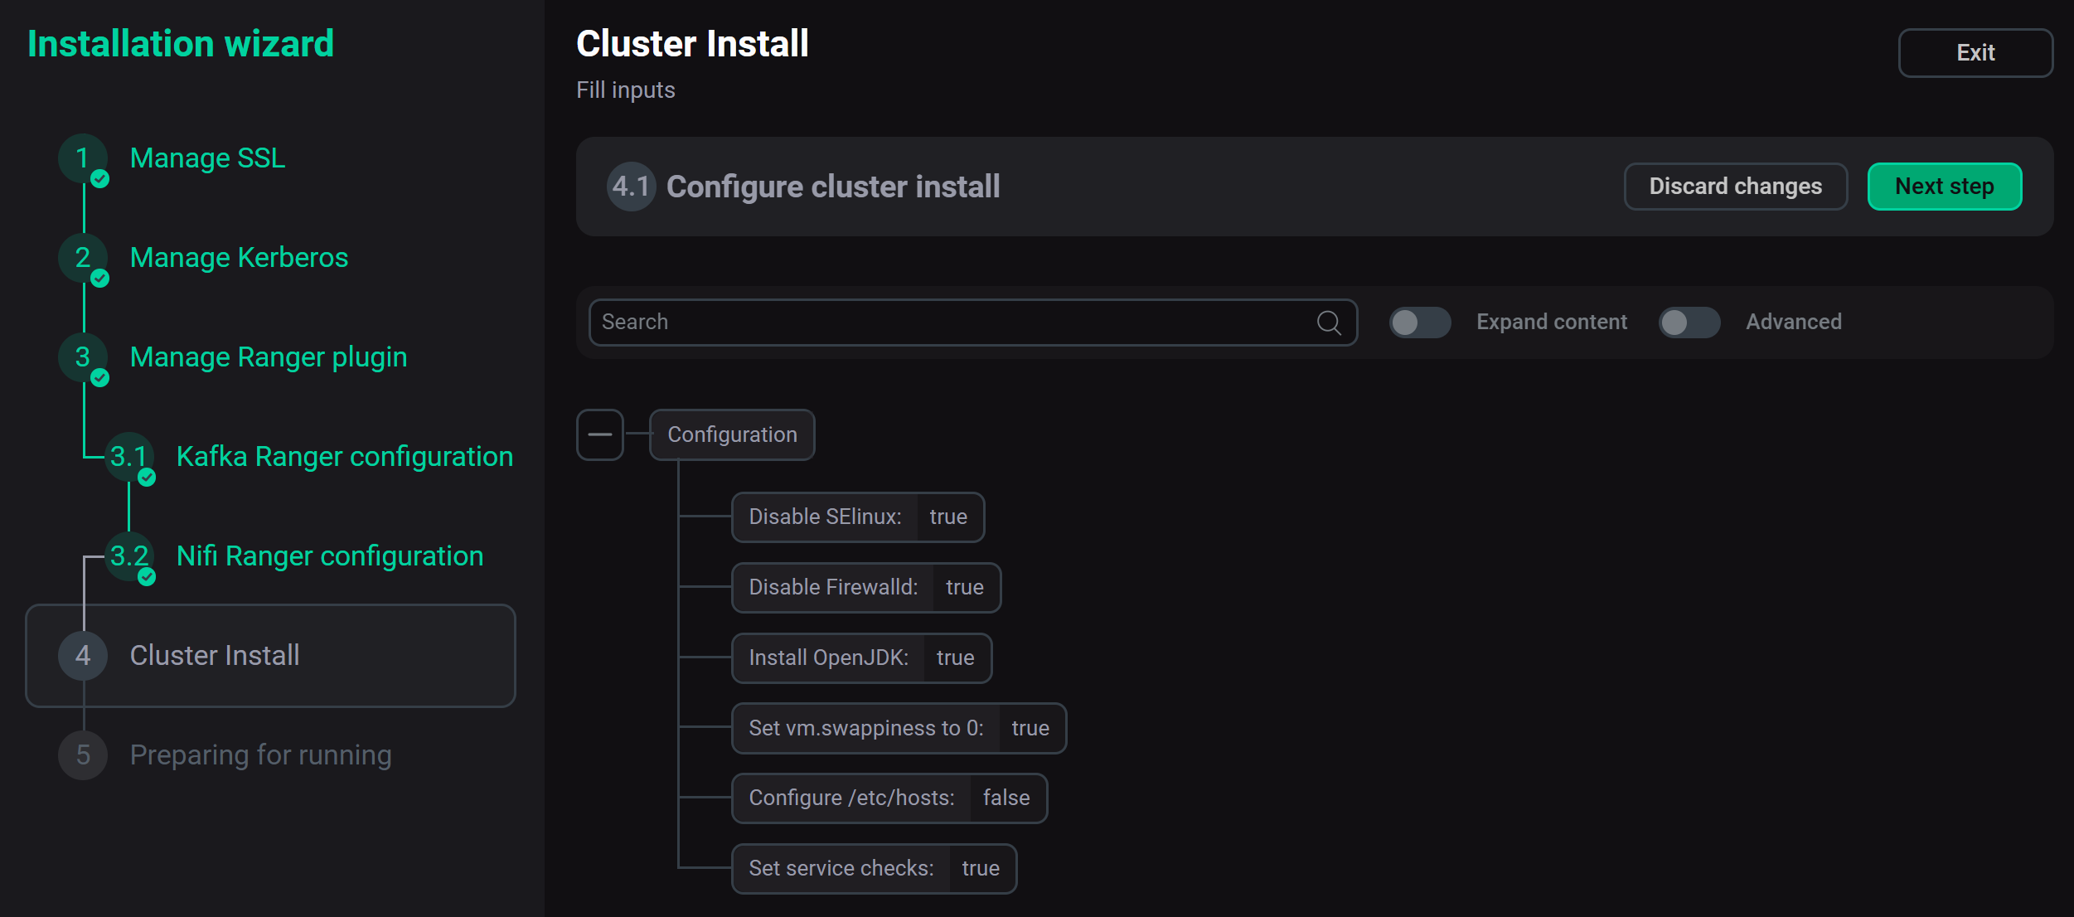The height and width of the screenshot is (917, 2074).
Task: Toggle the Expand content switch
Action: (x=1420, y=323)
